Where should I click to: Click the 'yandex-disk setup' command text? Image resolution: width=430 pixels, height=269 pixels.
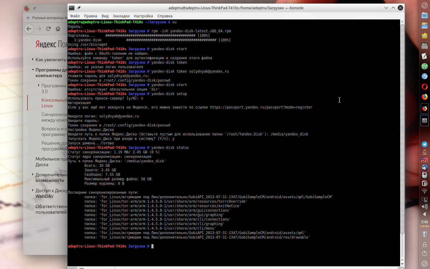point(169,94)
